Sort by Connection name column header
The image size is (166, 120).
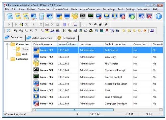(45, 44)
